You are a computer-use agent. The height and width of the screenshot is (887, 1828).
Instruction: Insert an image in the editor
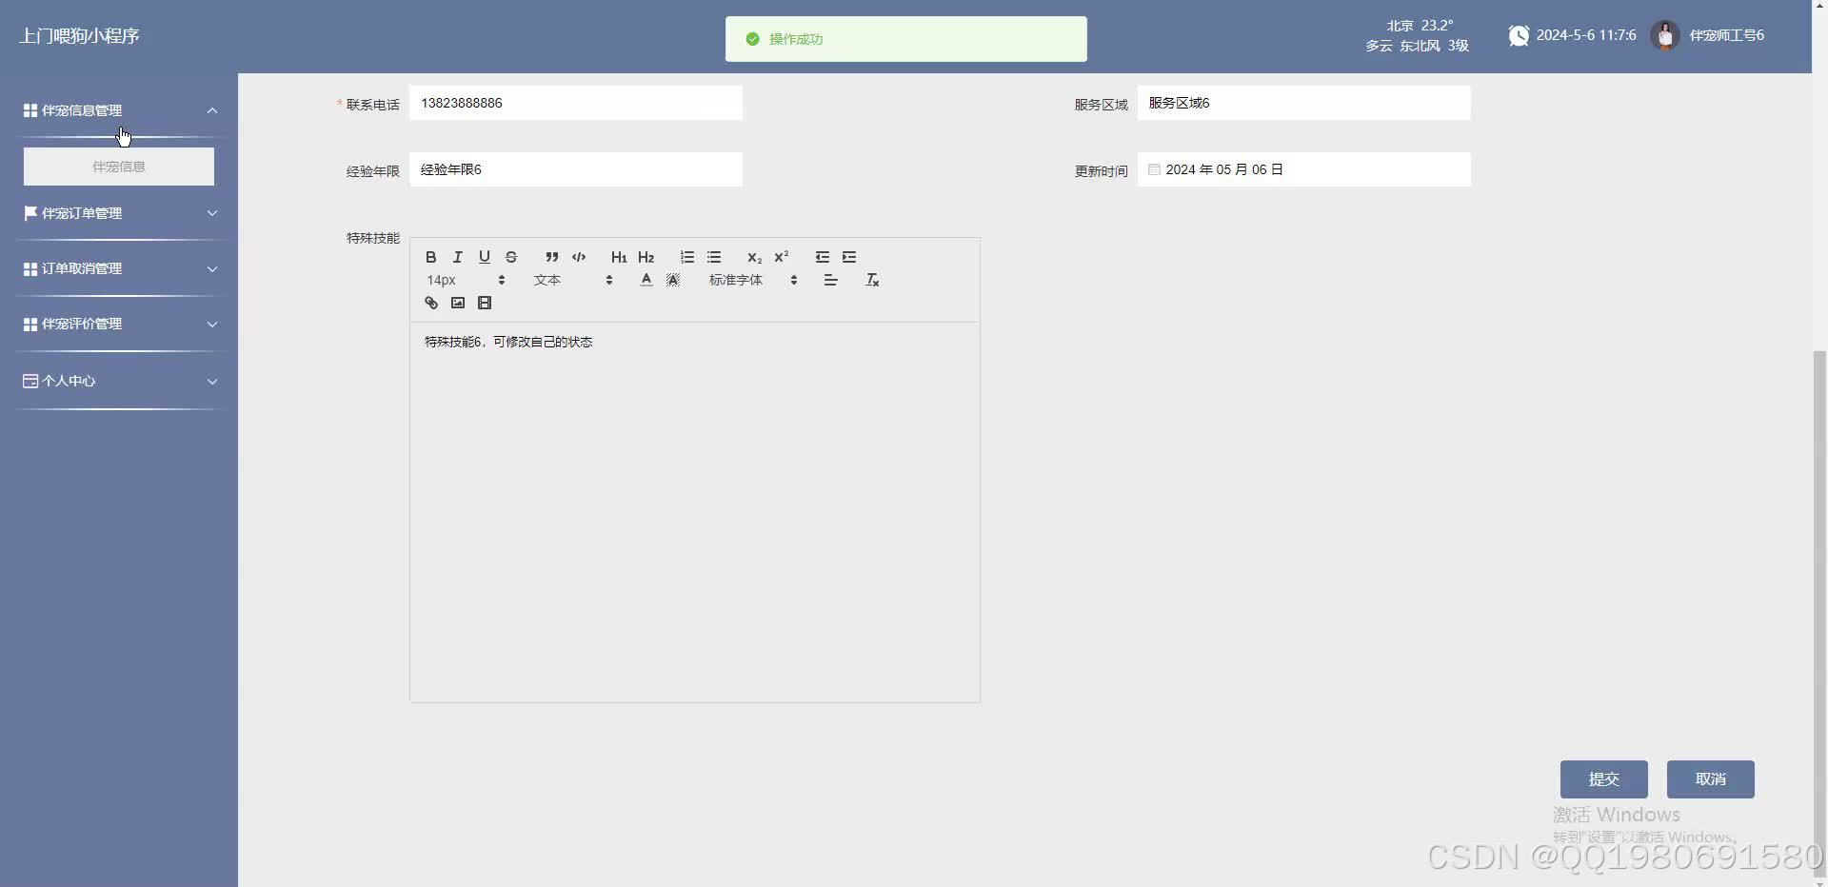457,303
